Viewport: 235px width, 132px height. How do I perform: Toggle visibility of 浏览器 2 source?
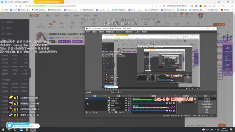tap(126, 101)
